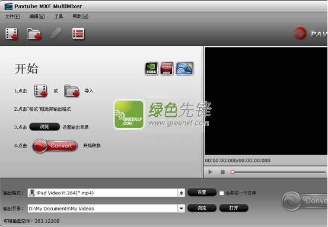Image resolution: width=328 pixels, height=227 pixels.
Task: Open the 工具 menu
Action: click(59, 17)
